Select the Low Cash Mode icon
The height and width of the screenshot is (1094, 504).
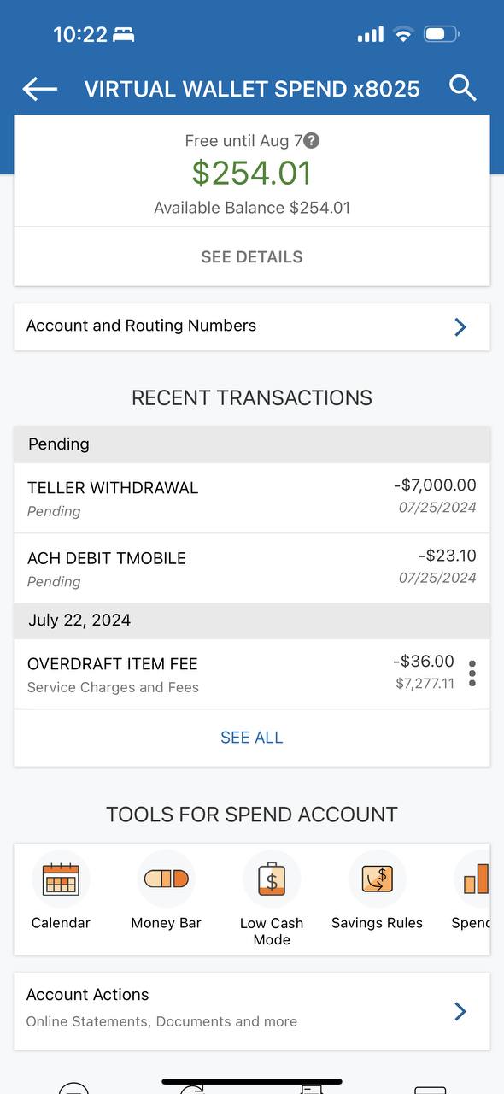click(272, 879)
